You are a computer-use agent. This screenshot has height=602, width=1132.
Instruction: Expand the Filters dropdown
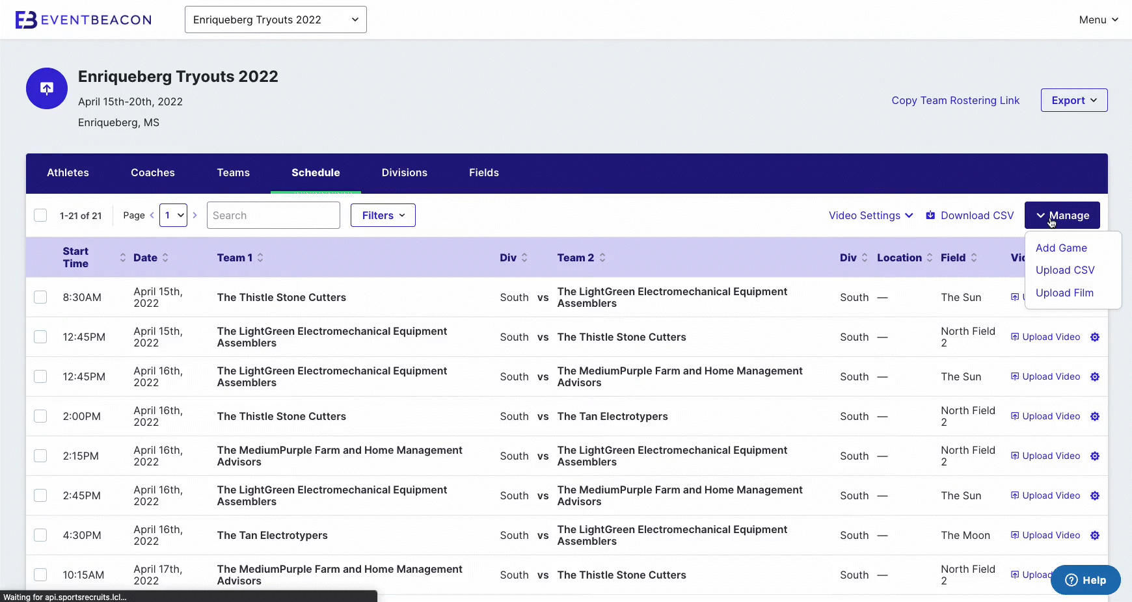(x=383, y=215)
